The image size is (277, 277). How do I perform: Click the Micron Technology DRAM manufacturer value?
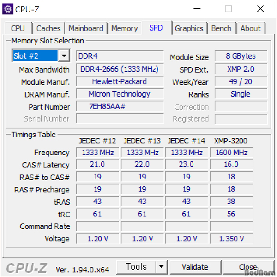120,94
